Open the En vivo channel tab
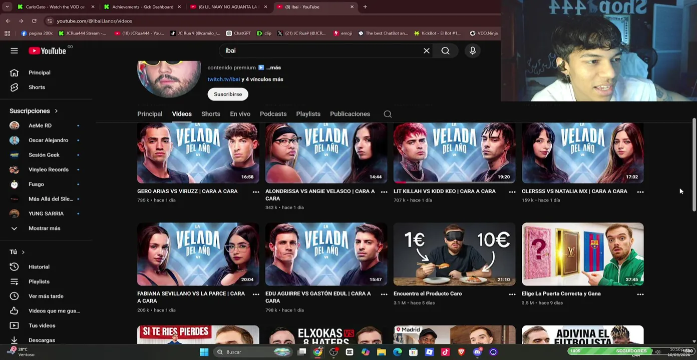This screenshot has width=697, height=360. click(x=240, y=114)
